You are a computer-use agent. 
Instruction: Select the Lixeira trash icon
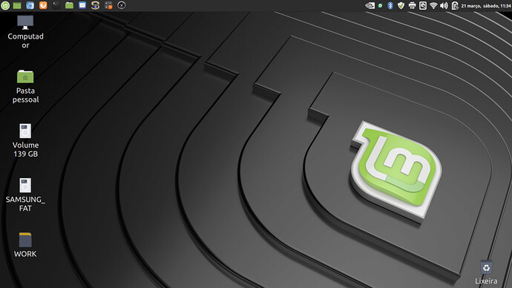pyautogui.click(x=486, y=272)
